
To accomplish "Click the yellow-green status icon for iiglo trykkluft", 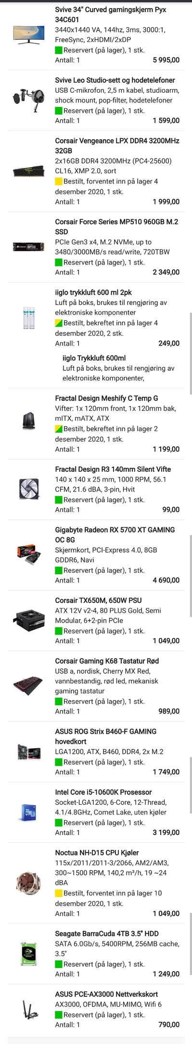I will tap(59, 323).
